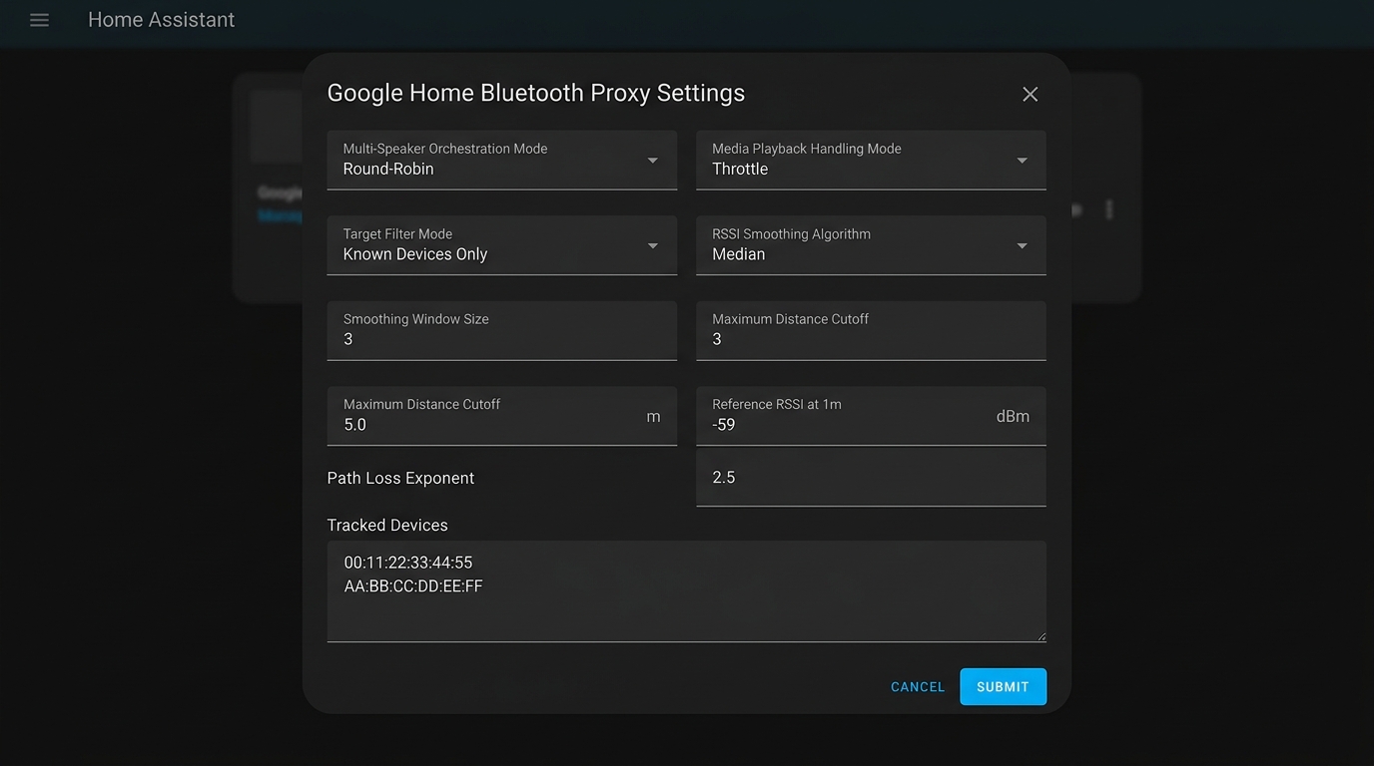
Task: Close the Bluetooth Proxy Settings dialog
Action: 1030,94
